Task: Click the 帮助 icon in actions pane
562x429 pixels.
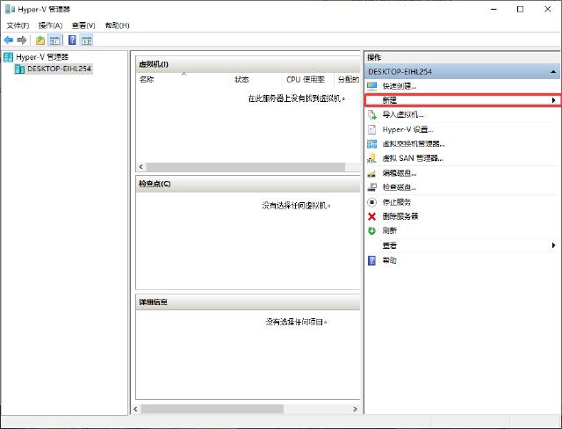Action: (372, 260)
